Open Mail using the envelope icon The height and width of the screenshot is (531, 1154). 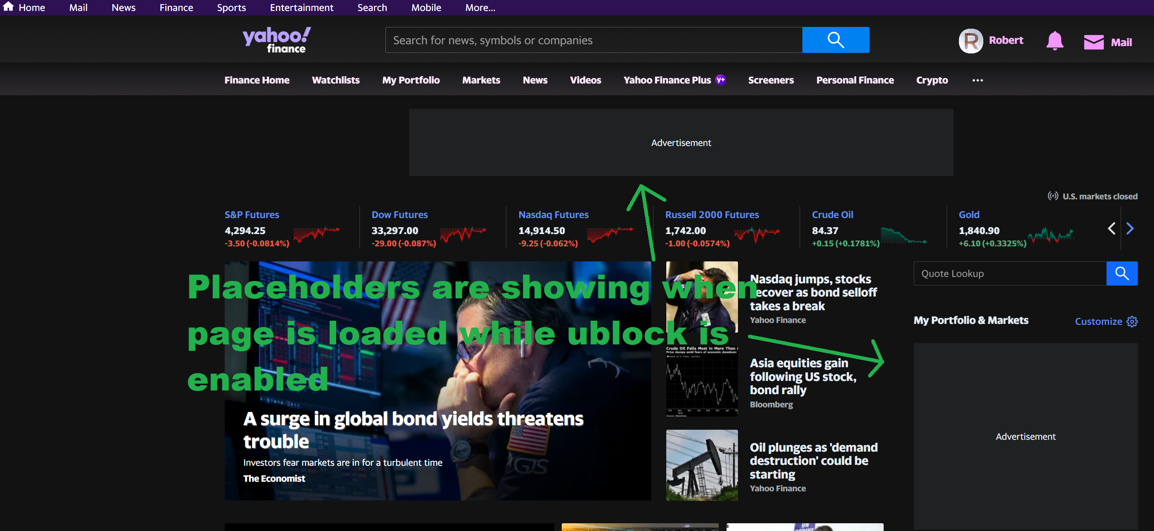point(1094,42)
